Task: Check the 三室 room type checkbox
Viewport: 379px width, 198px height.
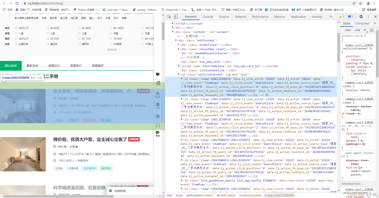Action: tap(79, 33)
